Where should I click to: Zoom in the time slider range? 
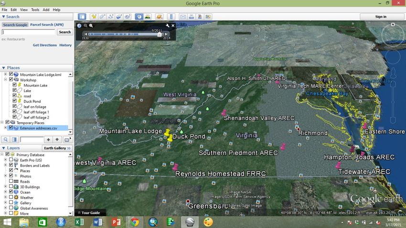[x=91, y=26]
